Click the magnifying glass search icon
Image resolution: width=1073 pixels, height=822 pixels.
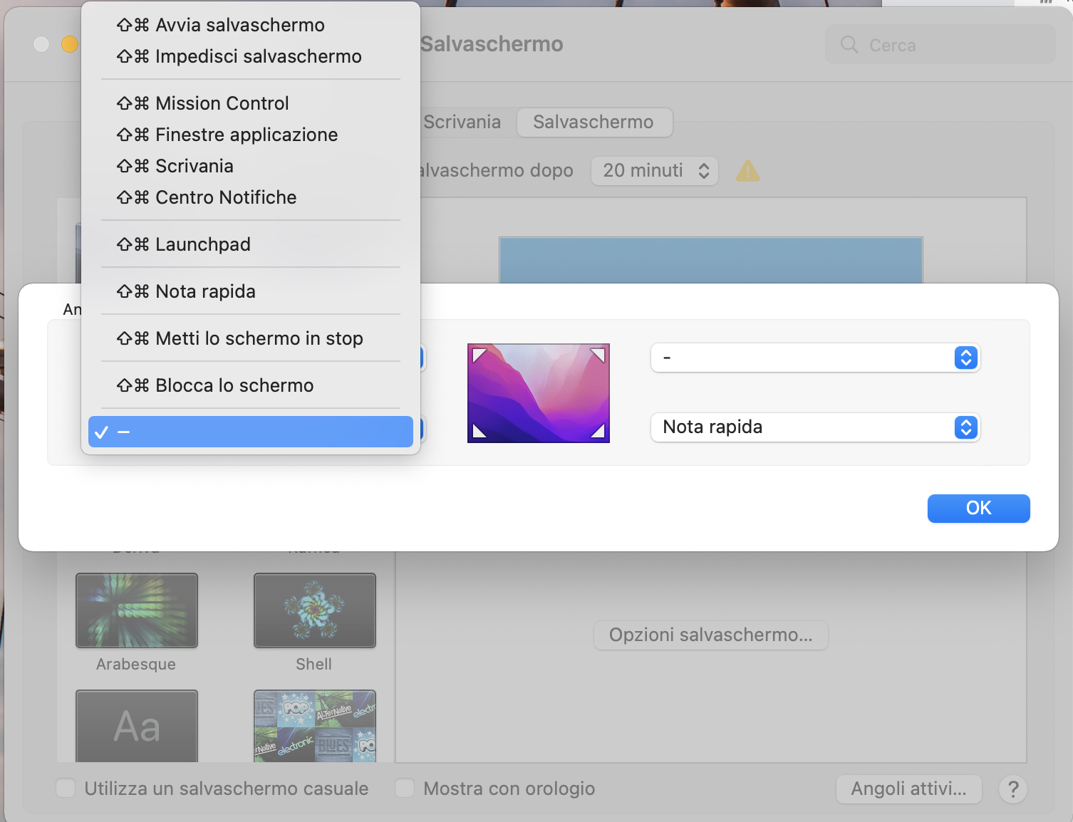click(849, 45)
